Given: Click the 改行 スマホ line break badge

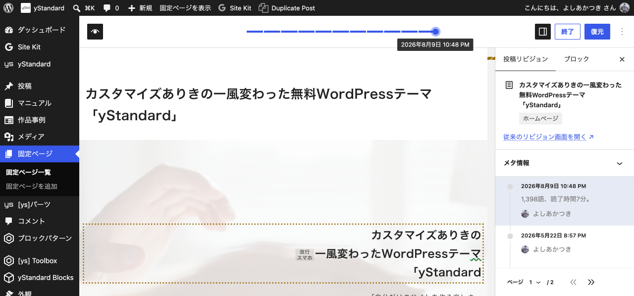Looking at the screenshot, I should [305, 254].
